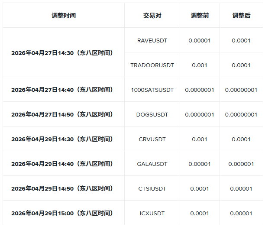Screen dimensions: 265x227
Task: Click 1000SATSUSDT after value 0.00000001
Action: (241, 90)
